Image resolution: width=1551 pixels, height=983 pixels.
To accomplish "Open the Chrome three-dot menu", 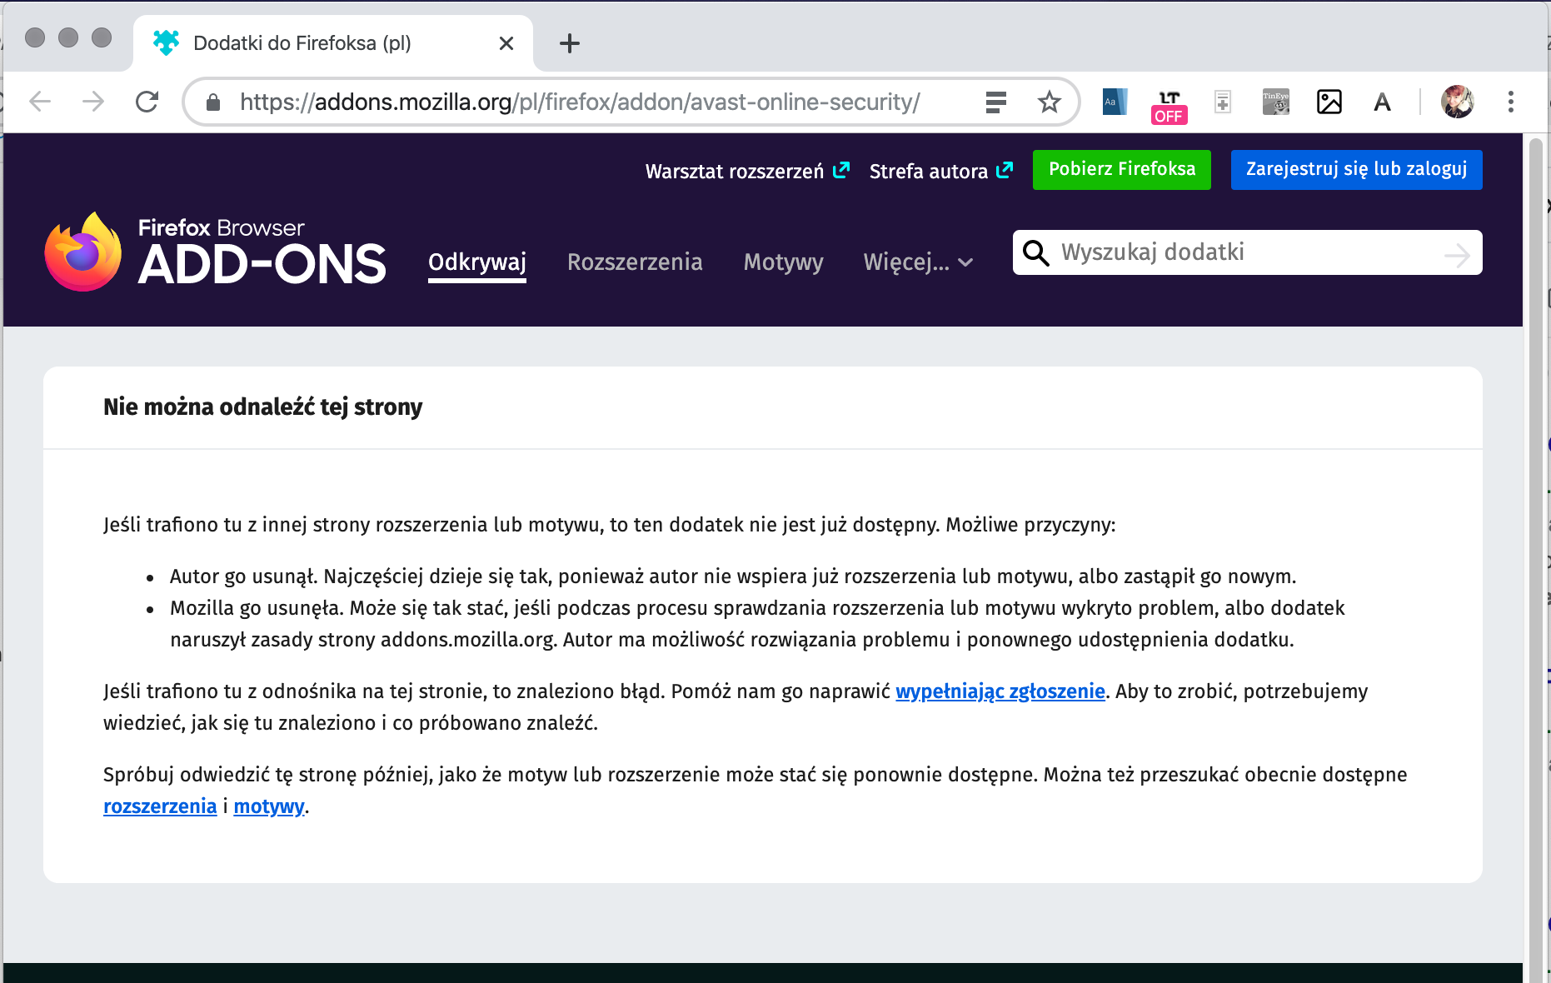I will [1511, 102].
